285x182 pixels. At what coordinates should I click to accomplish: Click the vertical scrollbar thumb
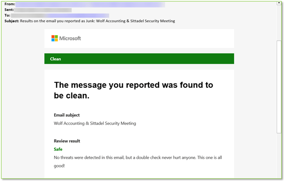[x=279, y=87]
